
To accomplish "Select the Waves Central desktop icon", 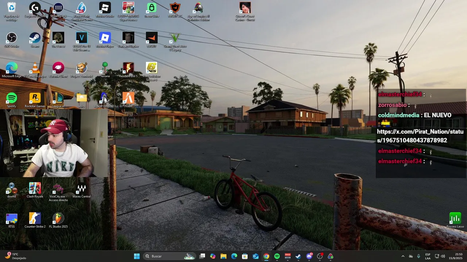I will (82, 190).
